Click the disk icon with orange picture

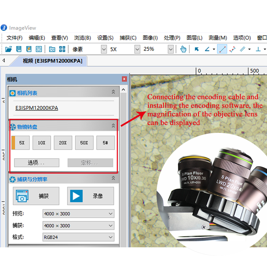[29, 49]
